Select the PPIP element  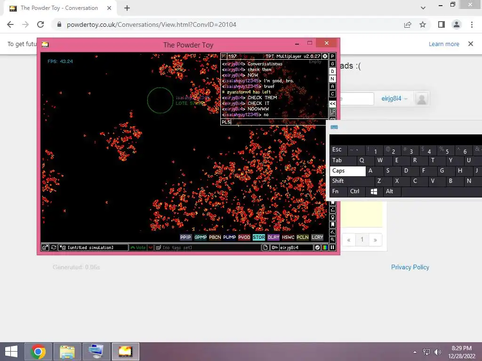[185, 237]
